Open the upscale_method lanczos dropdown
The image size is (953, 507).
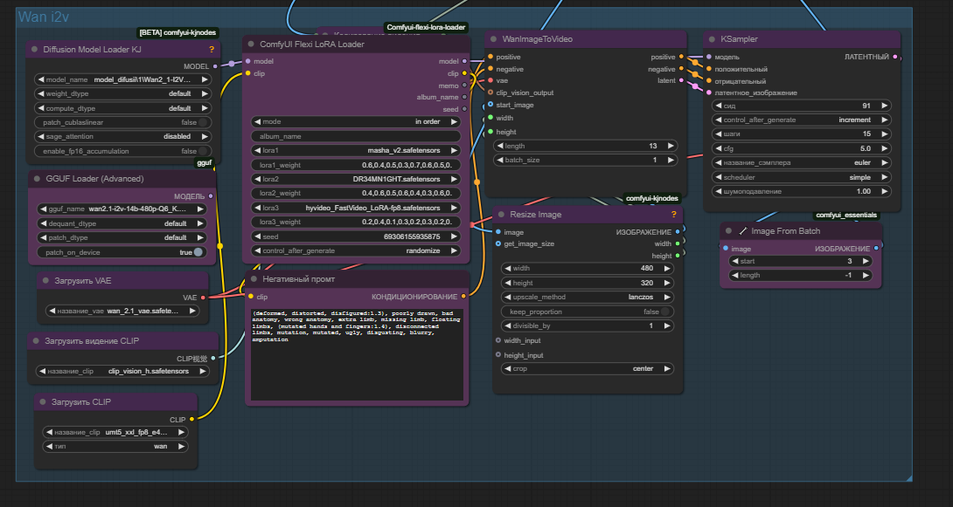588,298
